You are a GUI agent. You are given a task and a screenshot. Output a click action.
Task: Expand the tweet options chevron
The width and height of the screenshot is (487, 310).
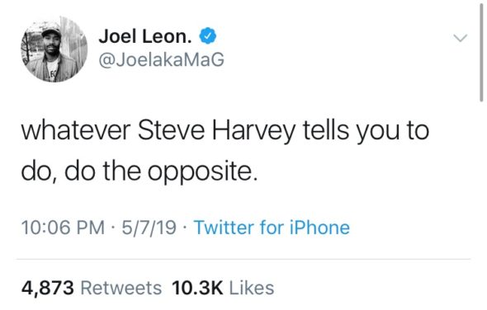[x=460, y=38]
